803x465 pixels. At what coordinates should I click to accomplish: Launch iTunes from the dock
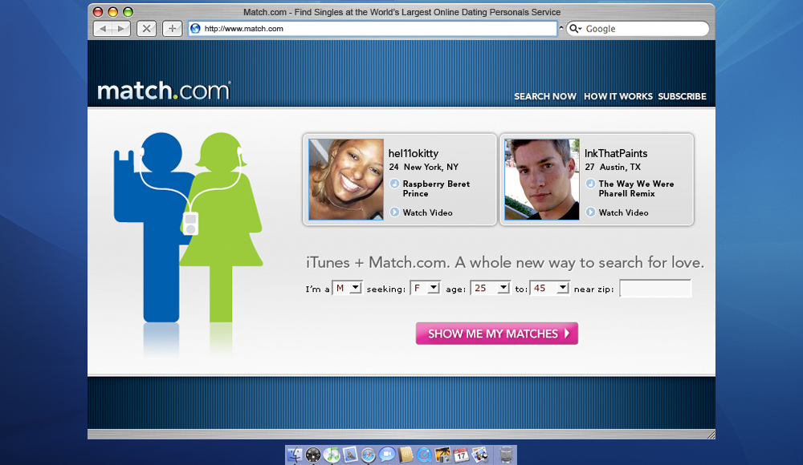(332, 455)
